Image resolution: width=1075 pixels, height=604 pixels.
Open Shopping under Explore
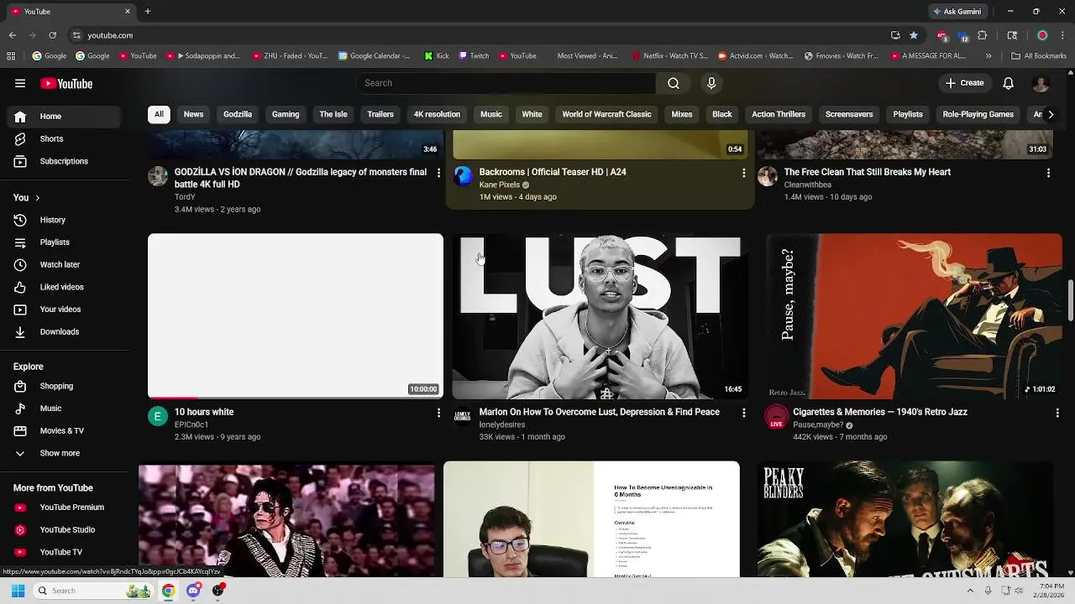coord(64,386)
